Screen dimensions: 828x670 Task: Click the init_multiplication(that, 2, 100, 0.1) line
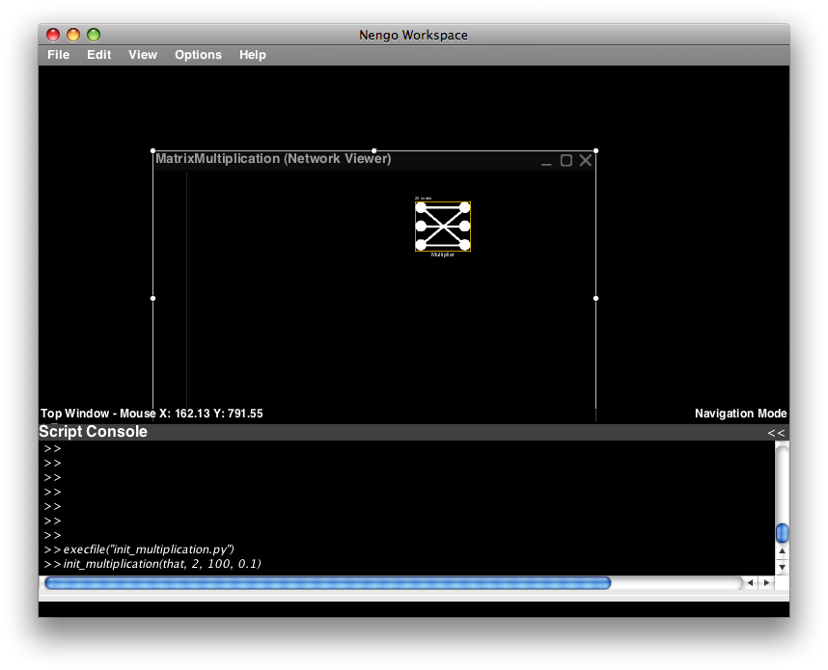(162, 564)
